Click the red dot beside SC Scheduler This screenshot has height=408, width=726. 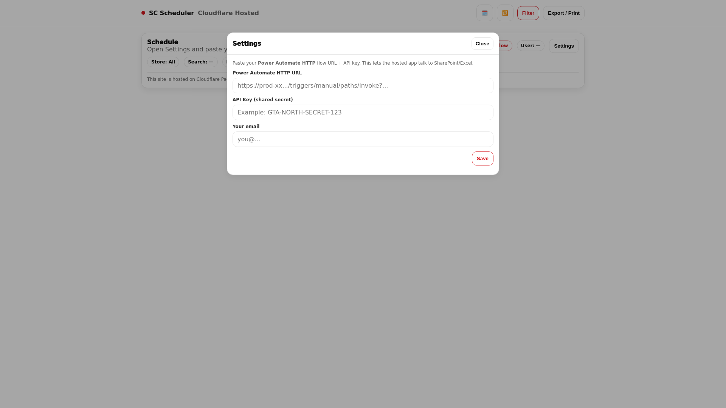point(143,13)
